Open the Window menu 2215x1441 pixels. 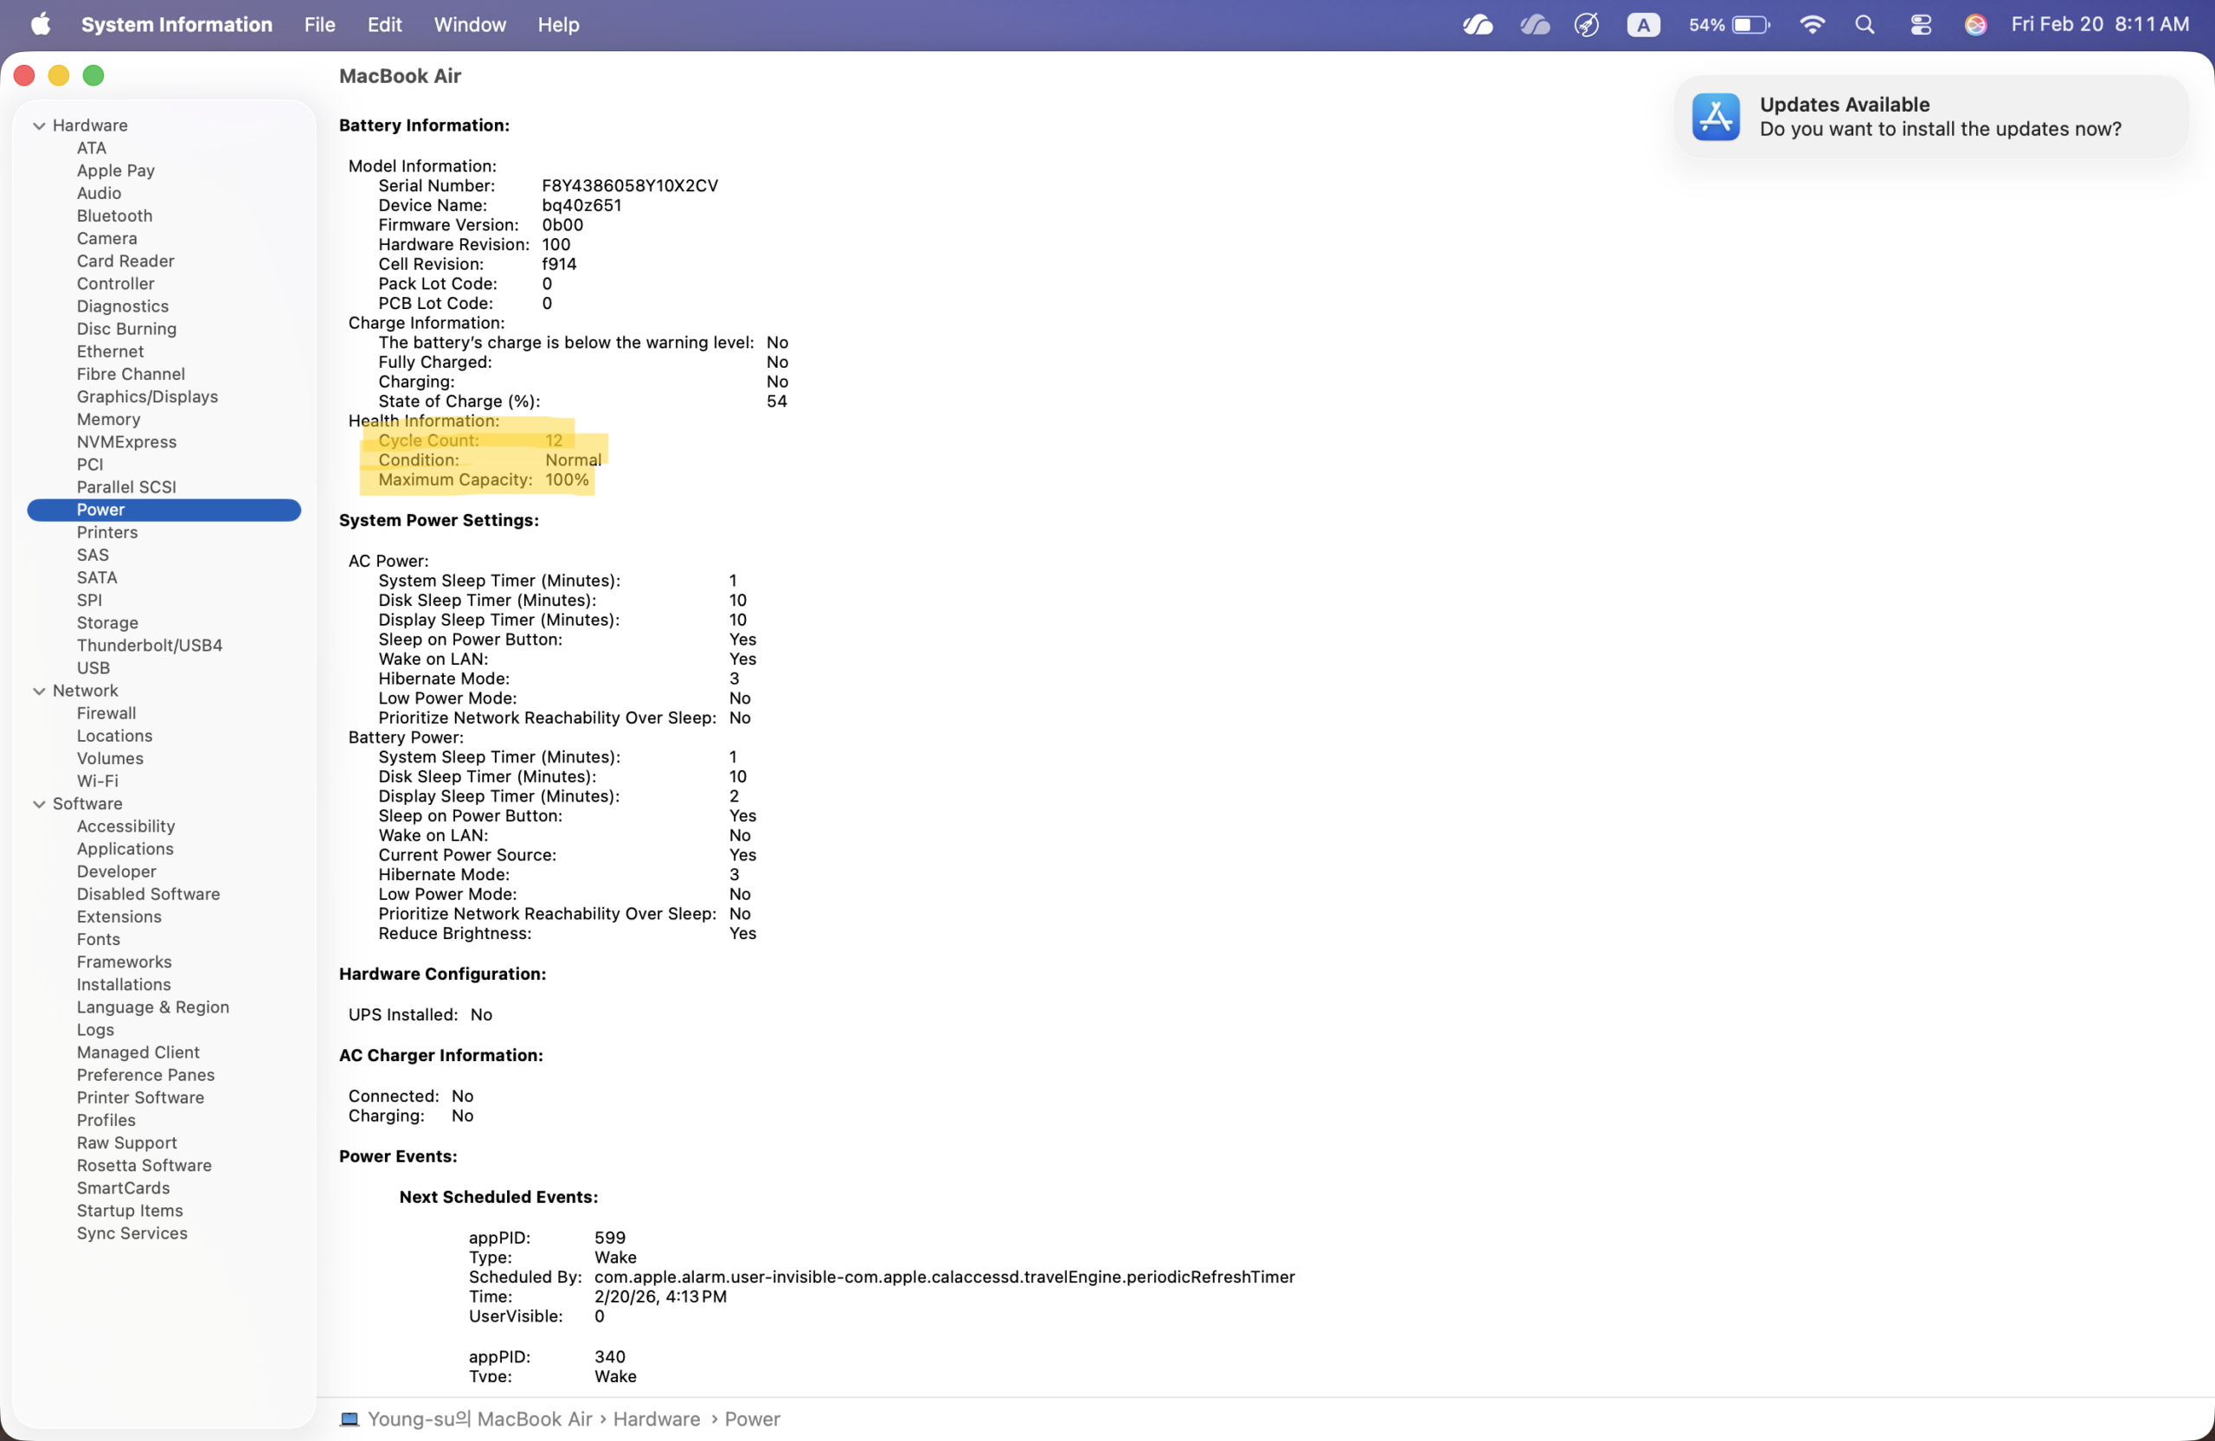tap(469, 24)
